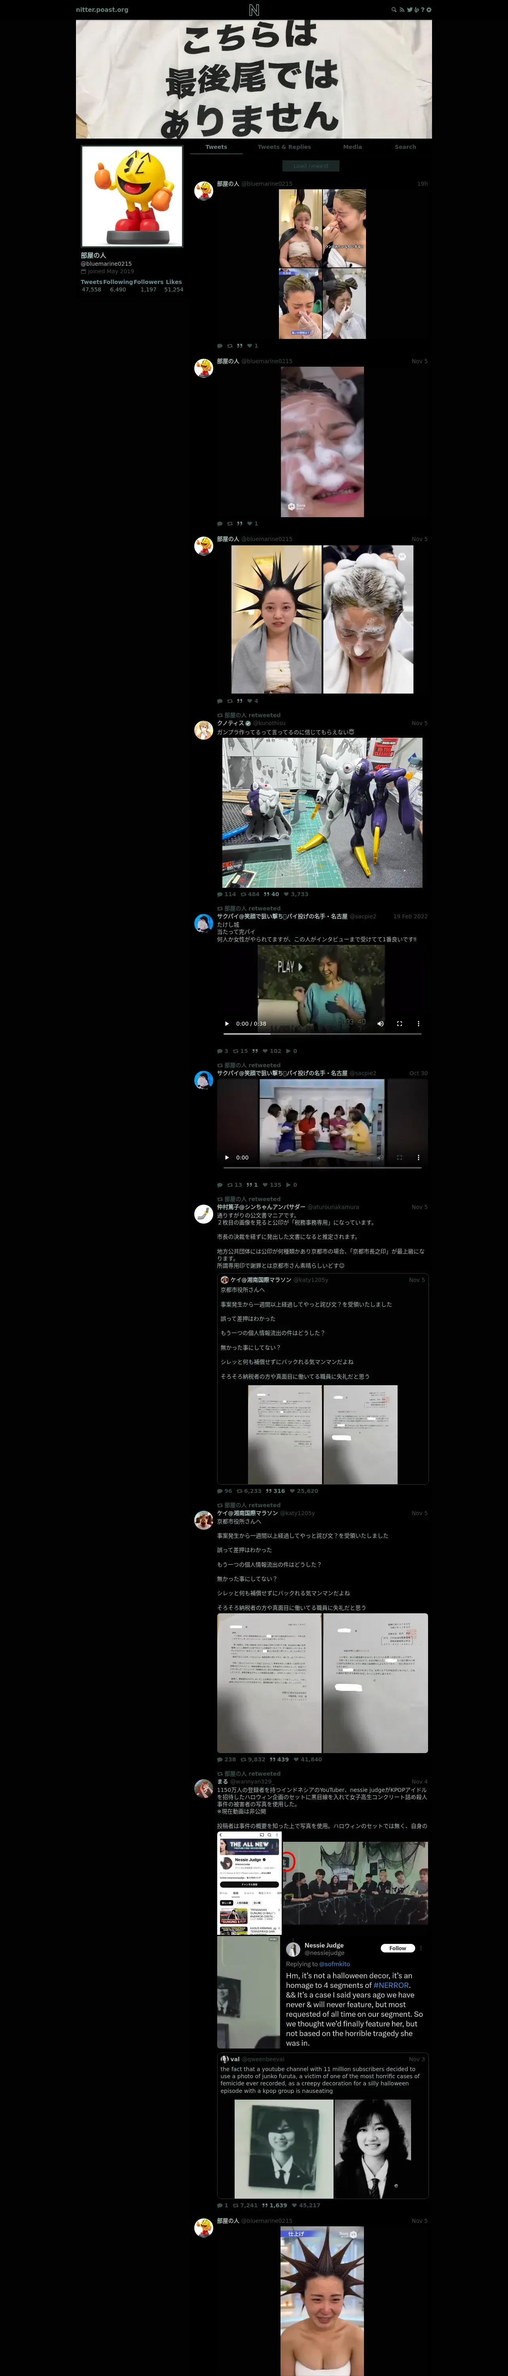Viewport: 508px width, 2376px height.
Task: Click the 102 likes heart on 0:38 video tweet
Action: point(265,1051)
